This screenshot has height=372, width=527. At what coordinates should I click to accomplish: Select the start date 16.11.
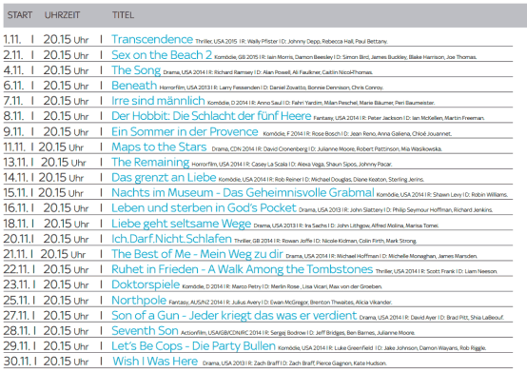pos(16,208)
